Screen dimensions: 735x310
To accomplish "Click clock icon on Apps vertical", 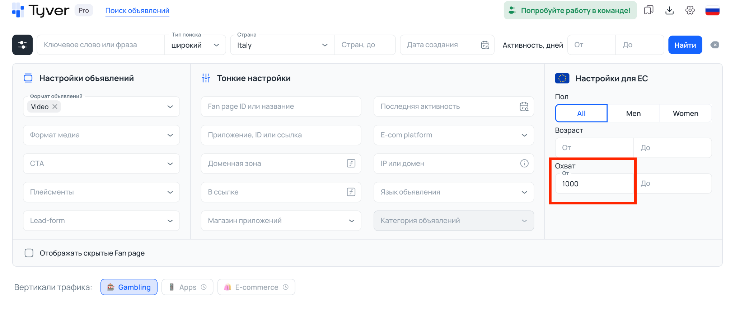I will click(x=203, y=287).
